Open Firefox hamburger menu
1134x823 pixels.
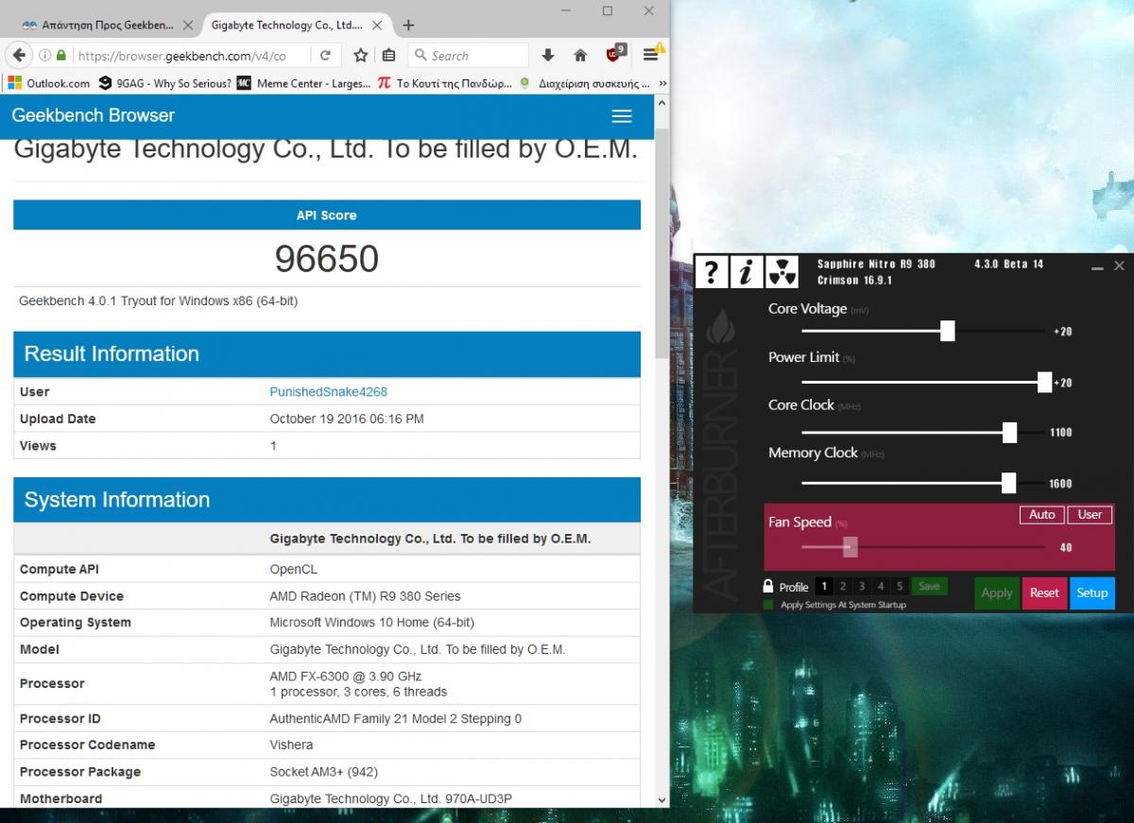coord(651,55)
